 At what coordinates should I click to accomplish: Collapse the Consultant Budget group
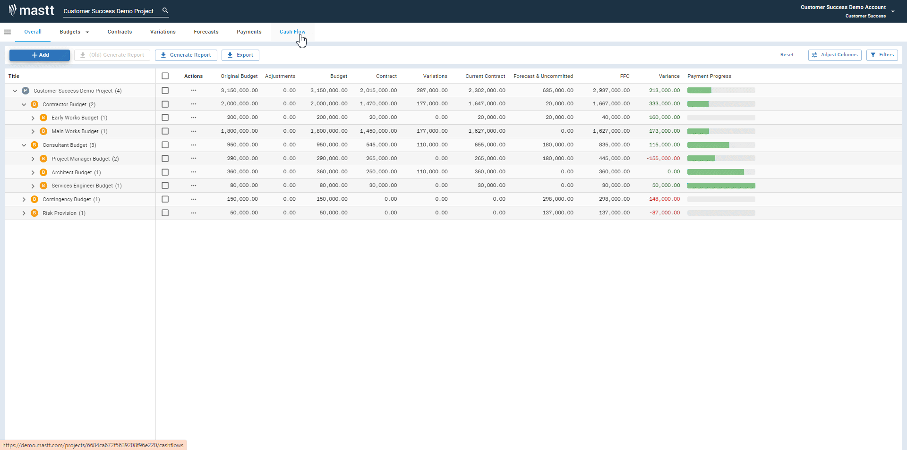(x=24, y=145)
